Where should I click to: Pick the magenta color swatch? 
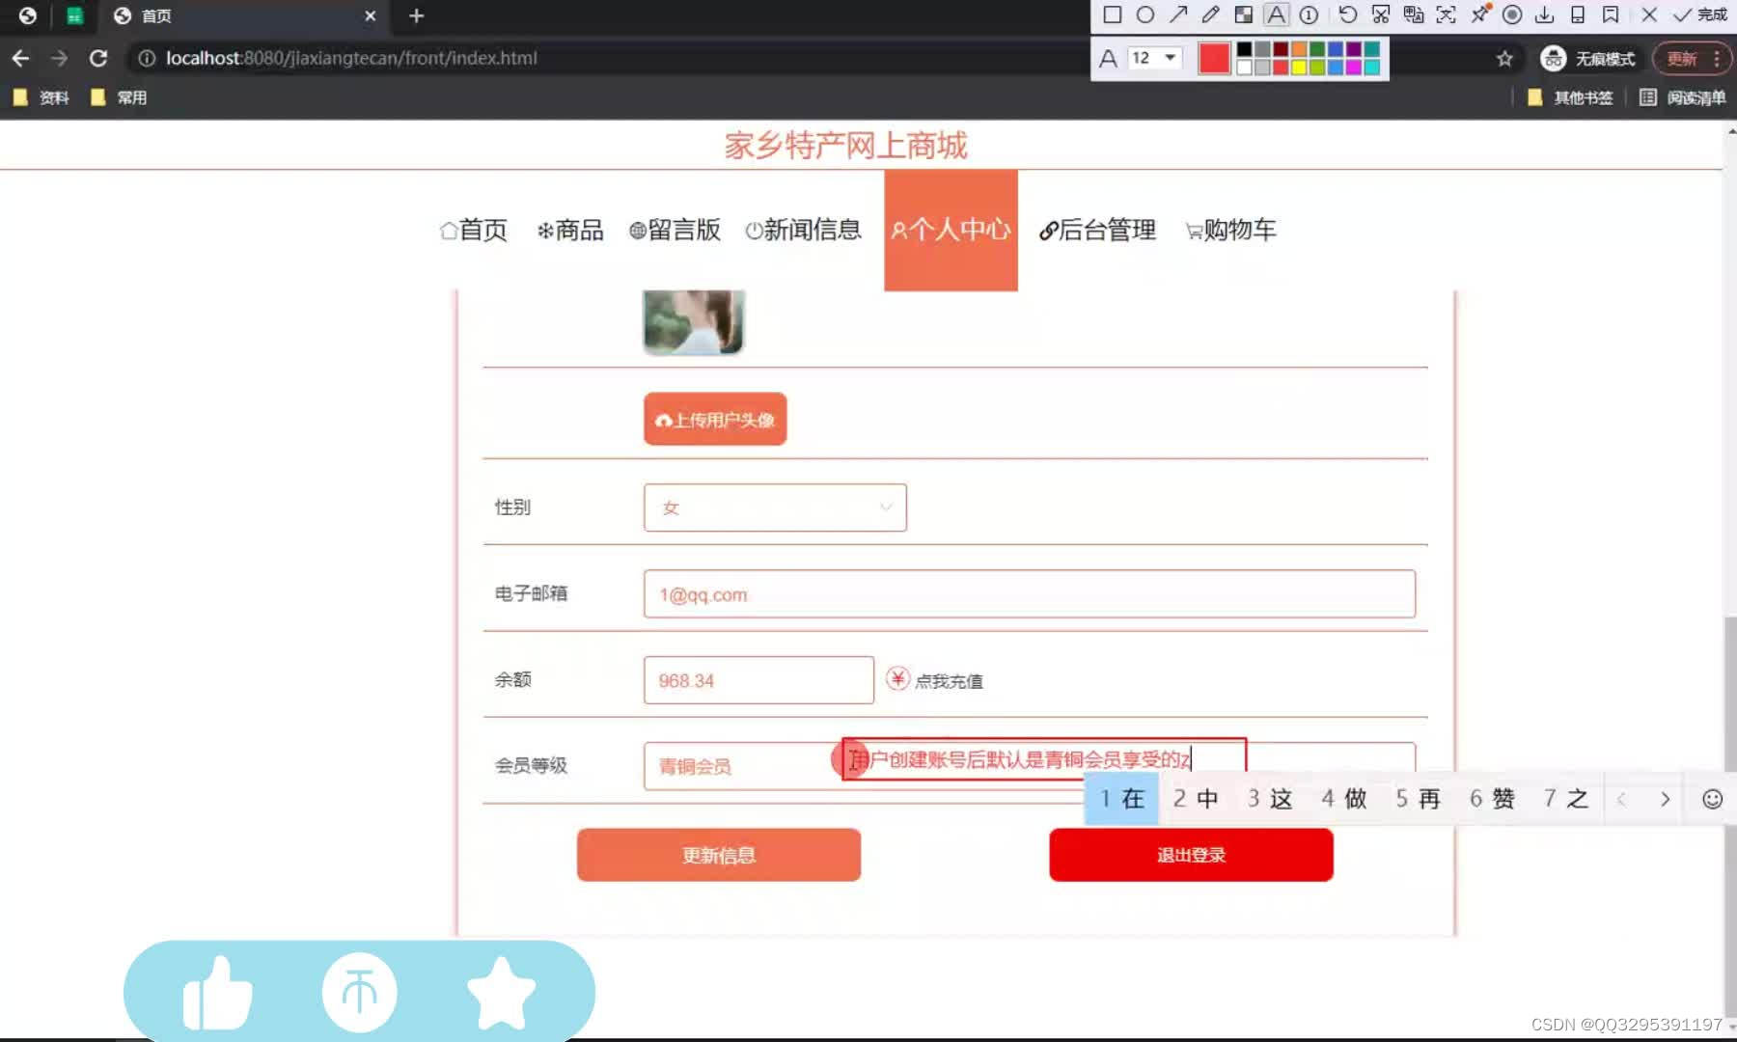tap(1354, 68)
